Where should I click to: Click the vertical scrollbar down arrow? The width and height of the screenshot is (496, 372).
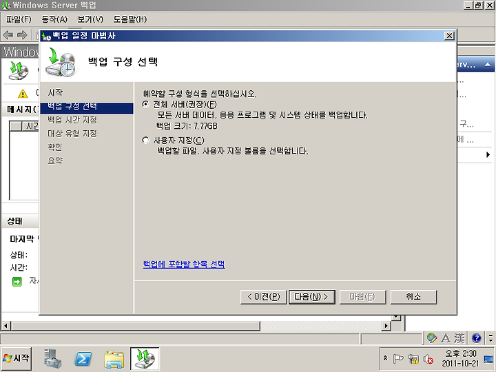pyautogui.click(x=395, y=317)
